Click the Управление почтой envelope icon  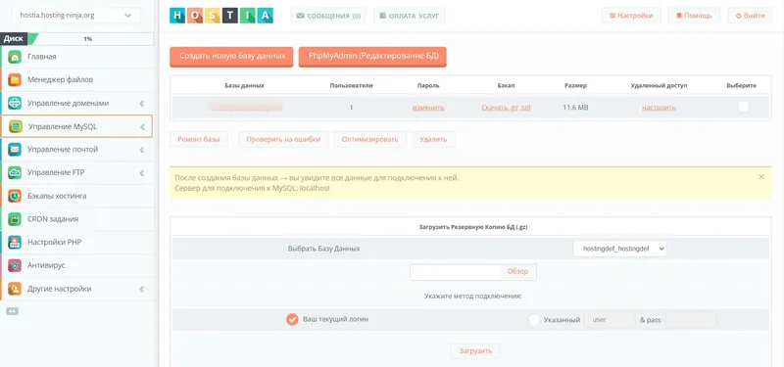coord(15,150)
